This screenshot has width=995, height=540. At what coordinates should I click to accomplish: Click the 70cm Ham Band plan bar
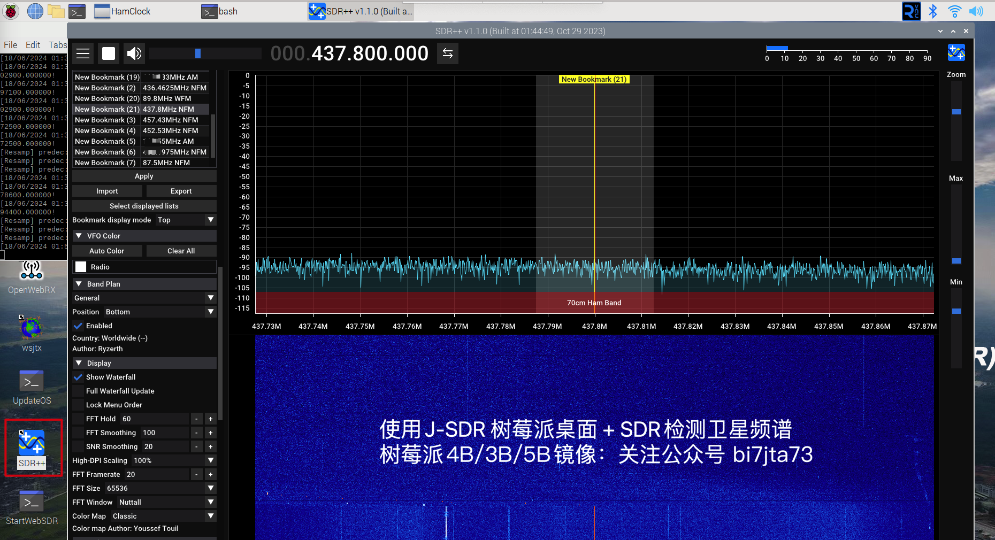tap(594, 303)
